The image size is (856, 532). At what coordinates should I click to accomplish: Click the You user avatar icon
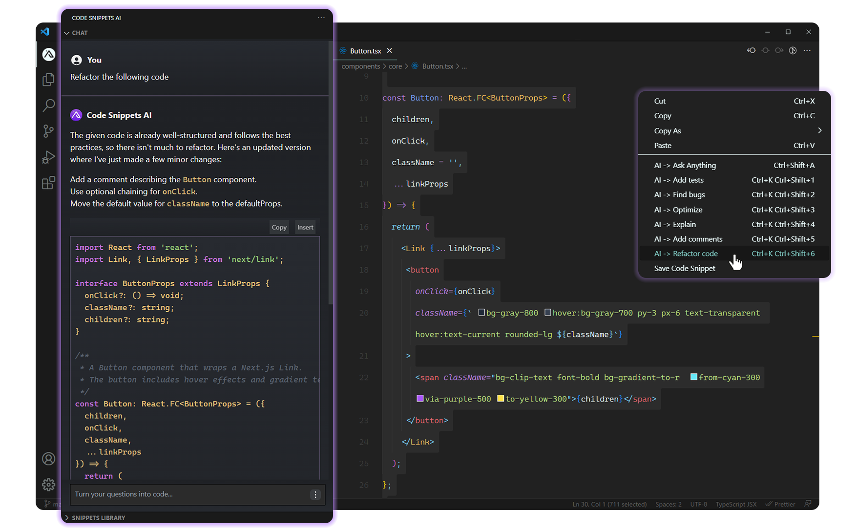pyautogui.click(x=76, y=60)
